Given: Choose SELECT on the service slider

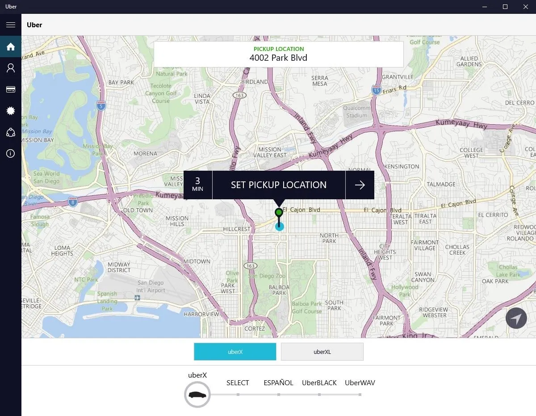Looking at the screenshot, I should pos(238,383).
